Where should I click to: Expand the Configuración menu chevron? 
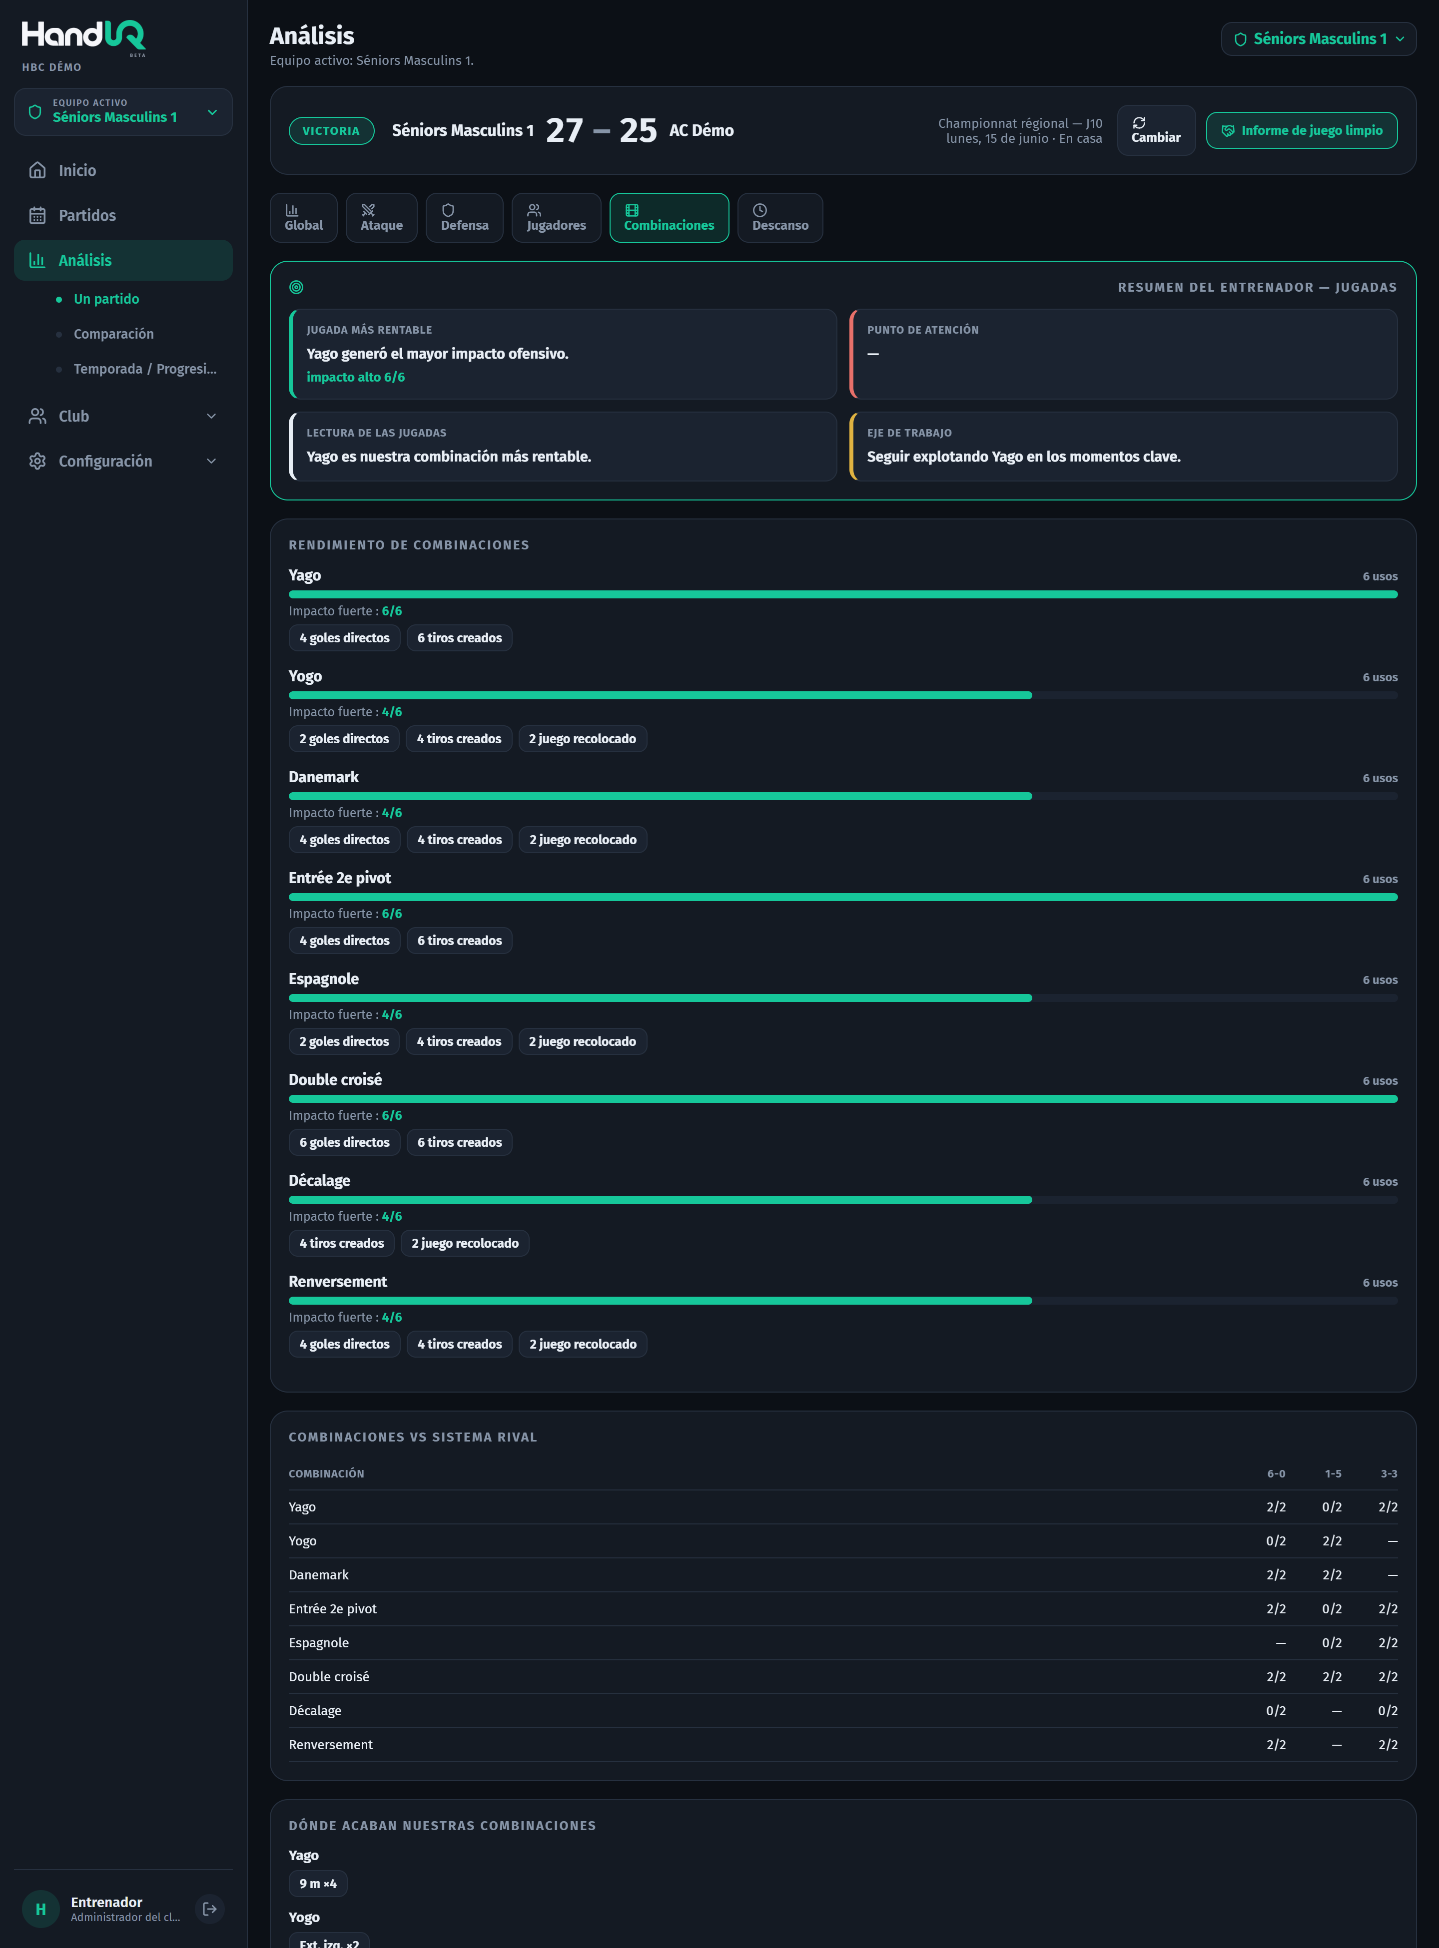pyautogui.click(x=211, y=462)
